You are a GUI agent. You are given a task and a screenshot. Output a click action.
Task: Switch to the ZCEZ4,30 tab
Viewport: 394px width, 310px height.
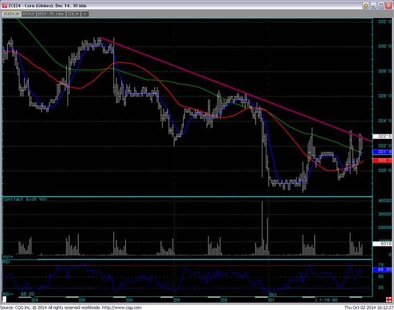(x=11, y=14)
